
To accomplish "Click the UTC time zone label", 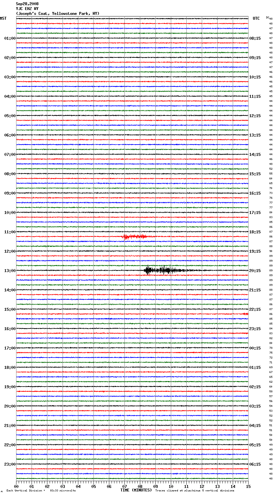I will pos(256,18).
